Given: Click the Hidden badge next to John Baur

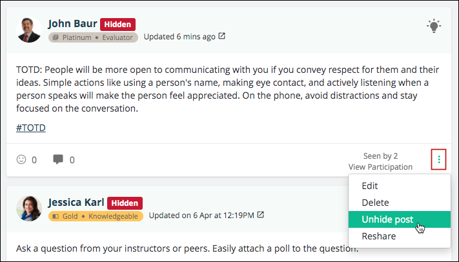Looking at the screenshot, I should point(117,25).
